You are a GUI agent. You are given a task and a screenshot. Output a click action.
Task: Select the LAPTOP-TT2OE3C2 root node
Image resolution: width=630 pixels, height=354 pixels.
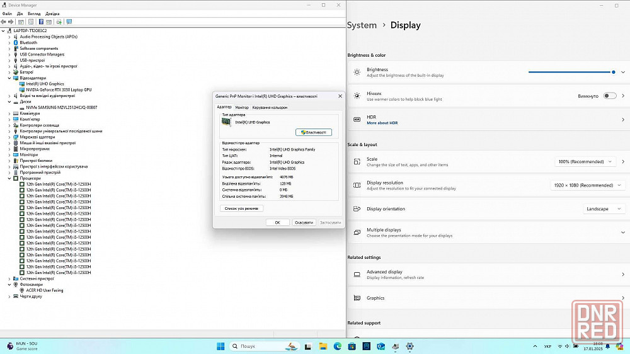pyautogui.click(x=30, y=31)
